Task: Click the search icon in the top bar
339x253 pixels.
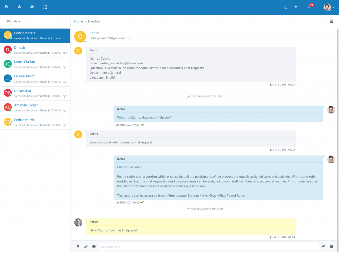Action: [x=285, y=7]
